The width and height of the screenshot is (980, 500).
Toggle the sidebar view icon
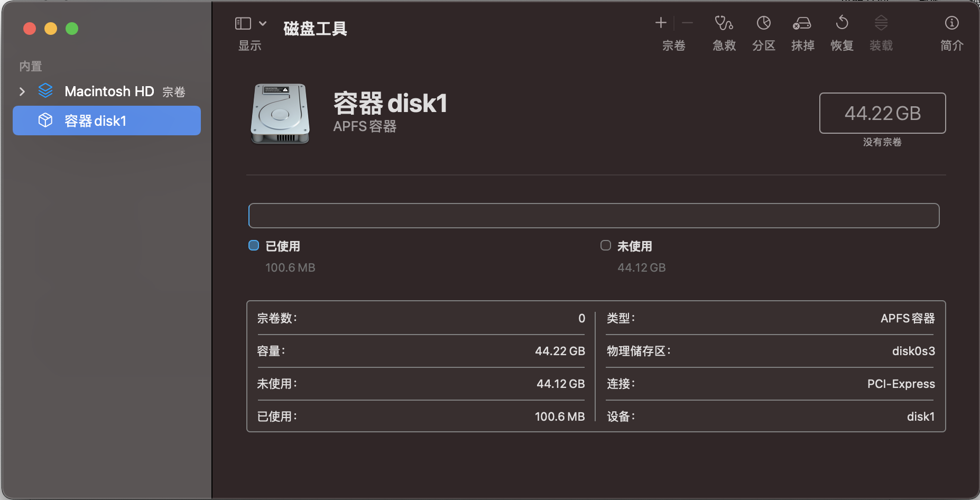(243, 23)
